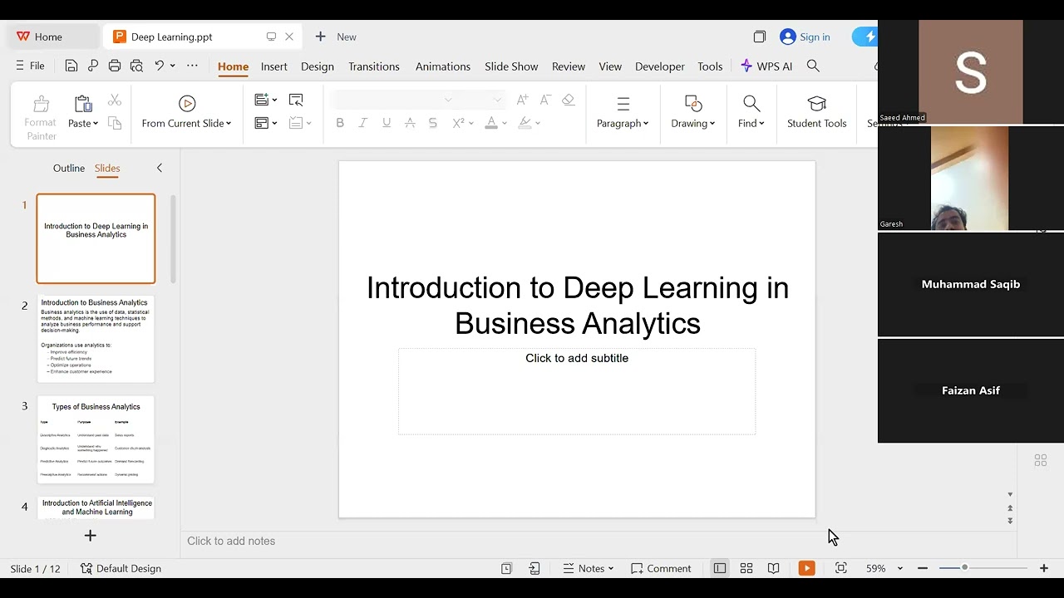Open the File menu
Screen dimensions: 1064x598
(30, 66)
